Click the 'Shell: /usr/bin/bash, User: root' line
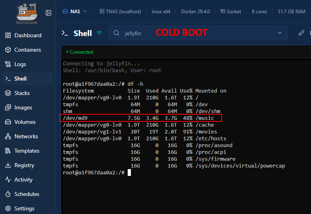The width and height of the screenshot is (311, 214). [112, 71]
